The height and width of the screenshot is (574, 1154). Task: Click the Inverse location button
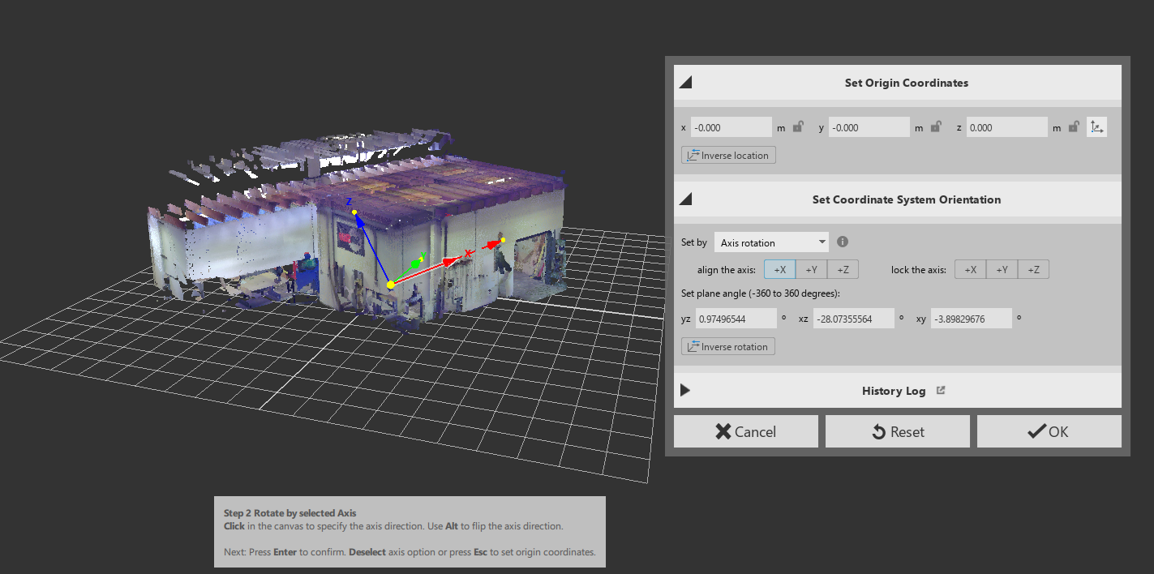click(728, 155)
